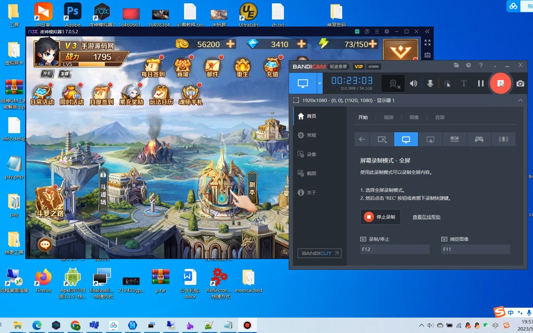Open Microsoft Edge from the taskbar
The image size is (533, 333).
37,325
